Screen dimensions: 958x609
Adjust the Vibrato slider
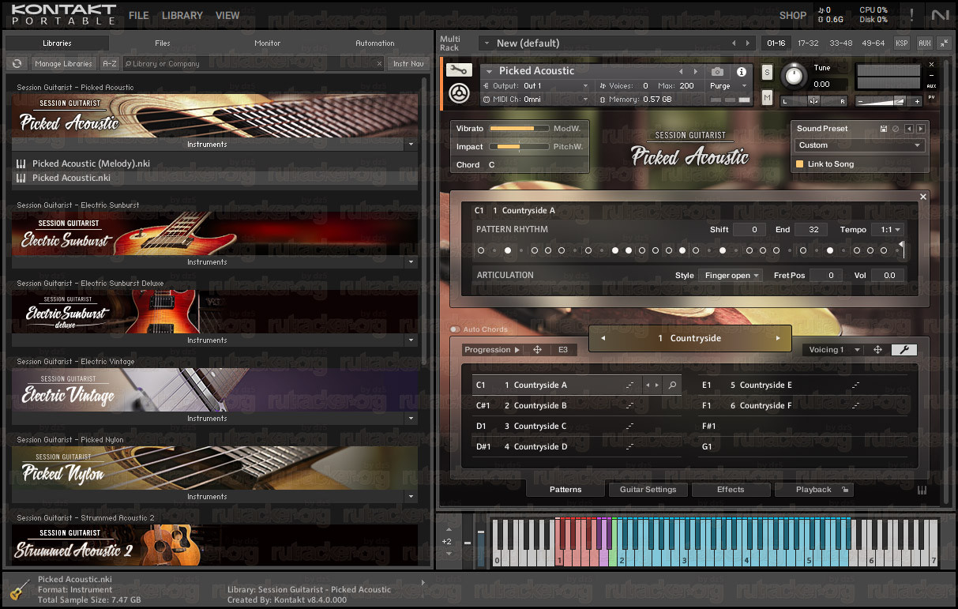tap(519, 129)
